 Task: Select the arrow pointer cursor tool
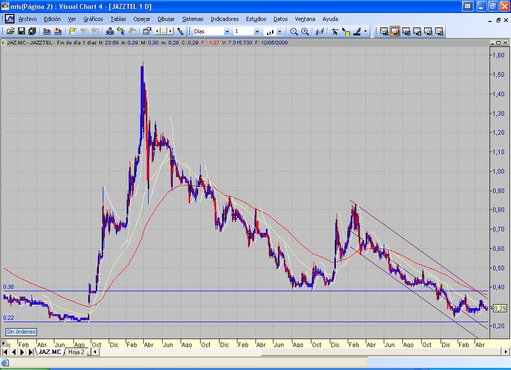(334, 31)
